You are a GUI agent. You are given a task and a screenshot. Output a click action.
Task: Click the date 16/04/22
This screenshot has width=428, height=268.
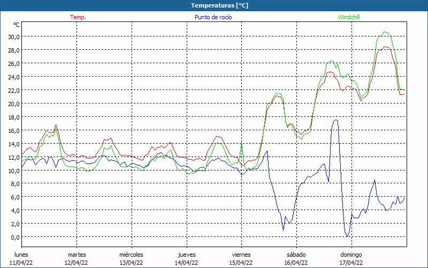[x=296, y=263]
